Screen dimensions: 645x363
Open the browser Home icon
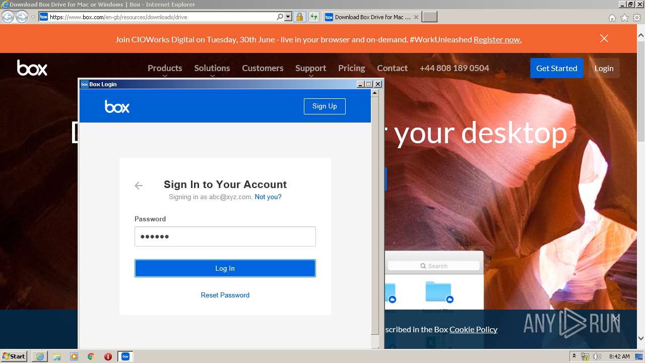coord(612,18)
